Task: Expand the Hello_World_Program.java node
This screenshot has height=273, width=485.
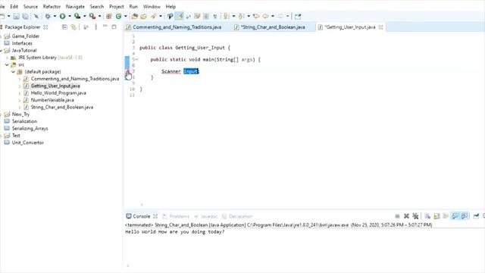Action: pyautogui.click(x=20, y=93)
